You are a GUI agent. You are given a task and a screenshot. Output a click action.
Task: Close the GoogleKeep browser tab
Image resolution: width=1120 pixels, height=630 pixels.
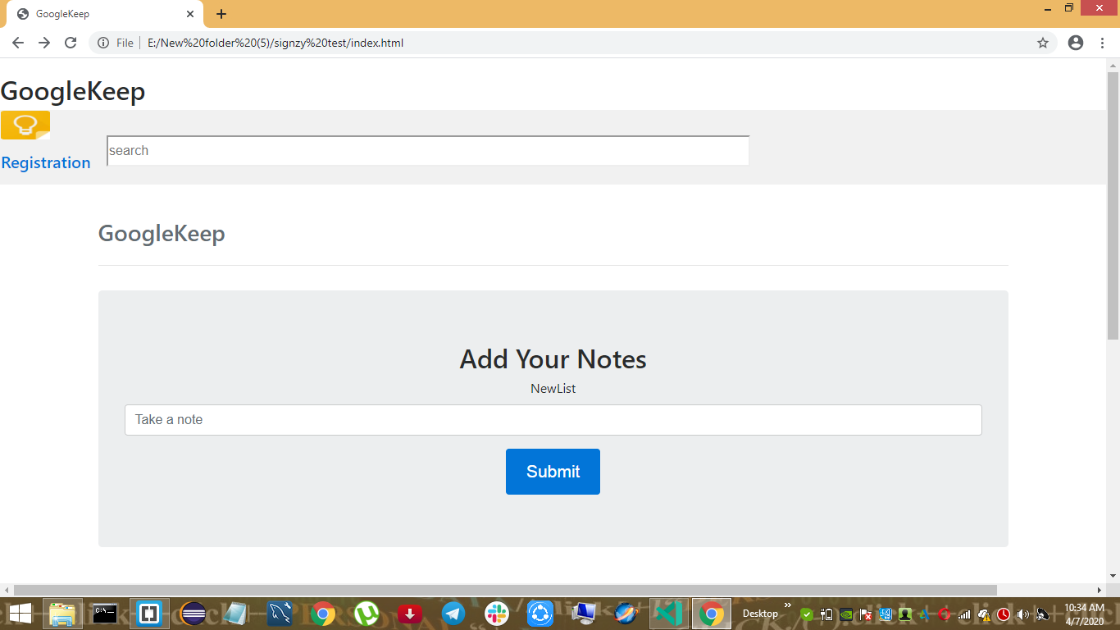190,14
